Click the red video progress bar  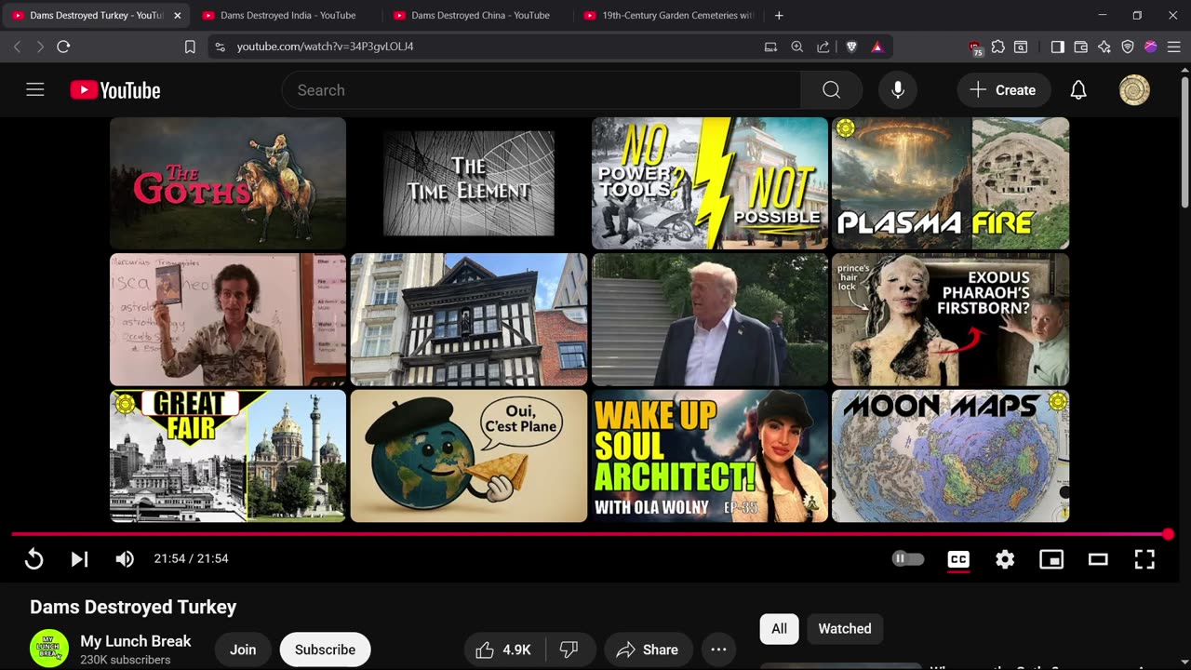tap(590, 534)
